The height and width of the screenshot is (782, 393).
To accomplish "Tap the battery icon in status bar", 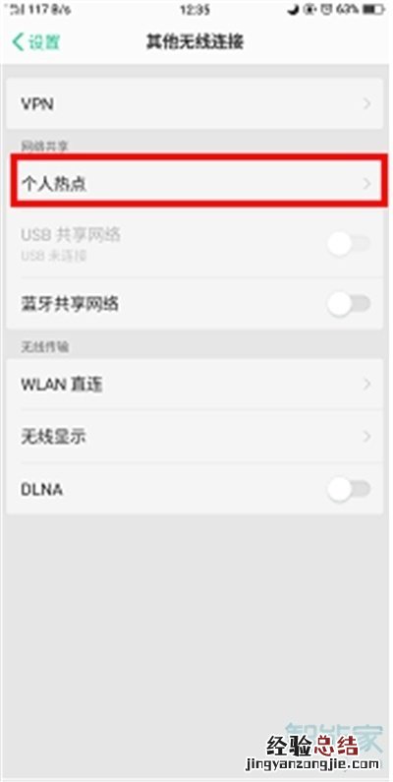I will pos(374,10).
